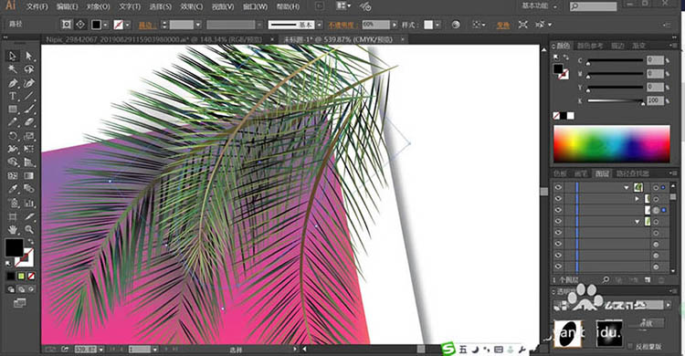Screen dimensions: 685x356
Task: Collapse the top layer's disclosure triangle
Action: pos(627,187)
